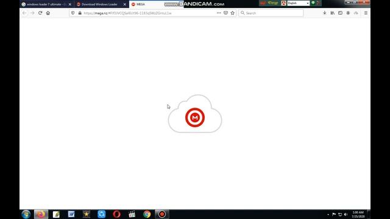Open Firefox from the taskbar

point(41,214)
